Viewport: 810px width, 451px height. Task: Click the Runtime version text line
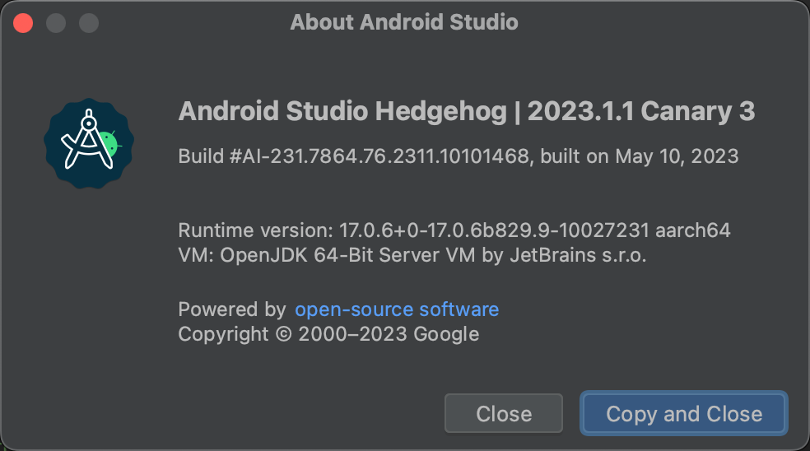(x=454, y=230)
